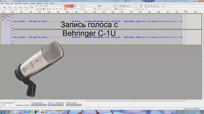Click the audio position time field
This screenshot has width=204, height=114.
point(74,105)
